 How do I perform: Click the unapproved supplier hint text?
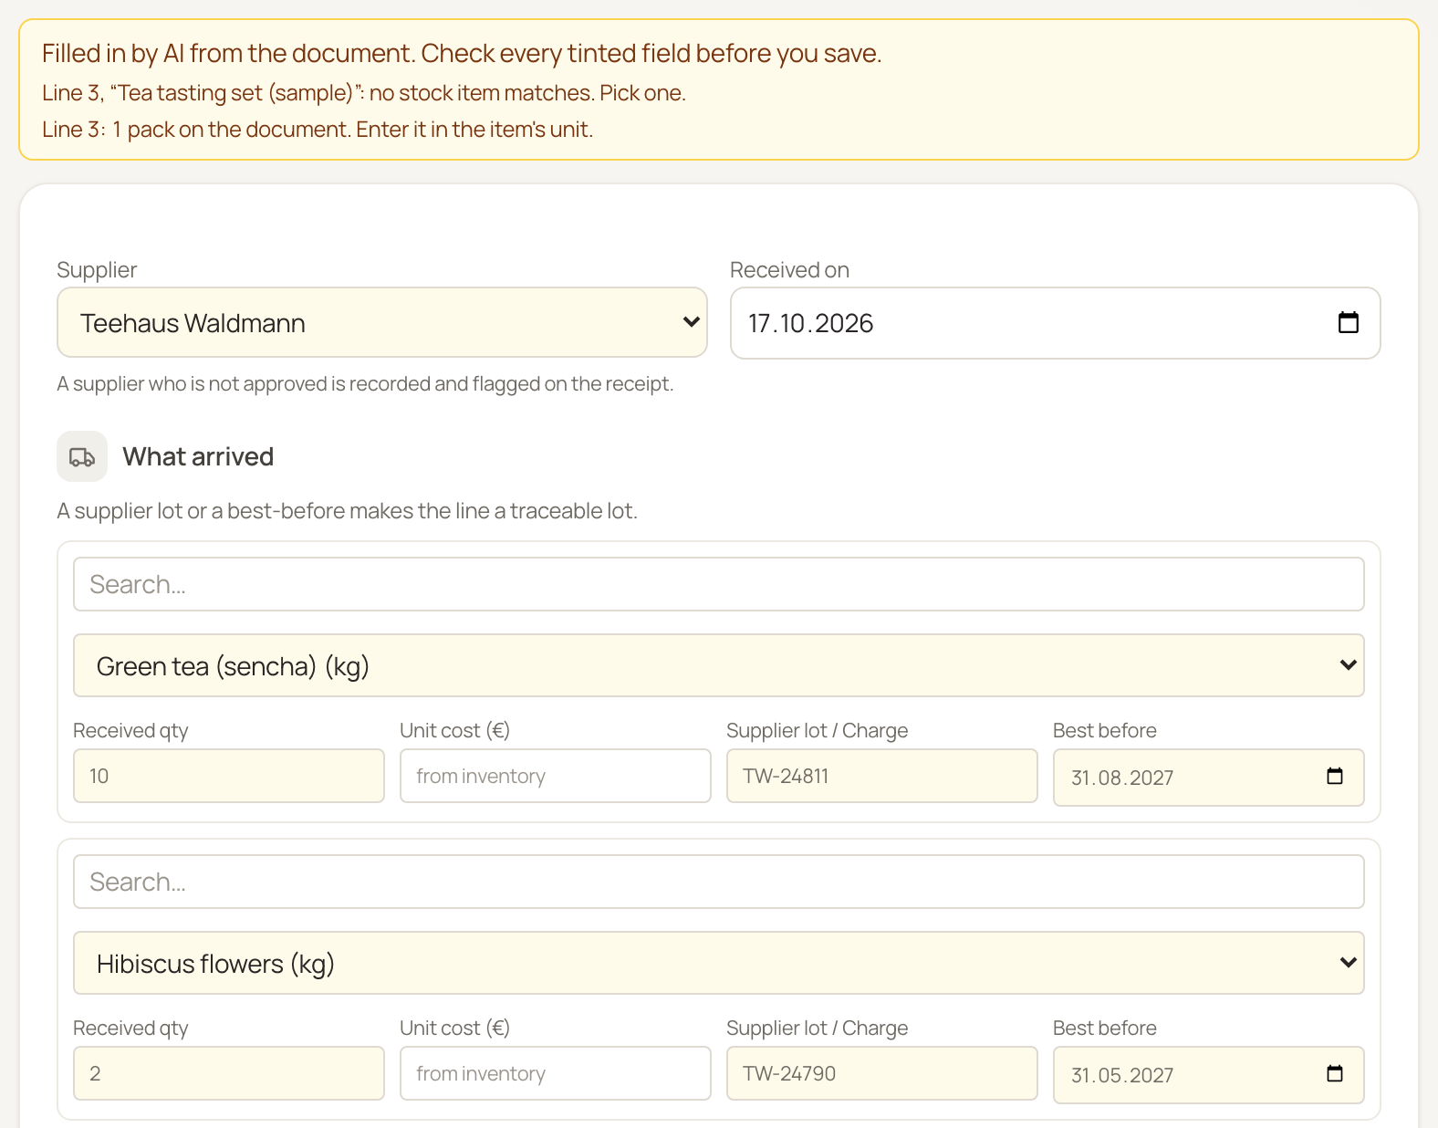point(365,383)
